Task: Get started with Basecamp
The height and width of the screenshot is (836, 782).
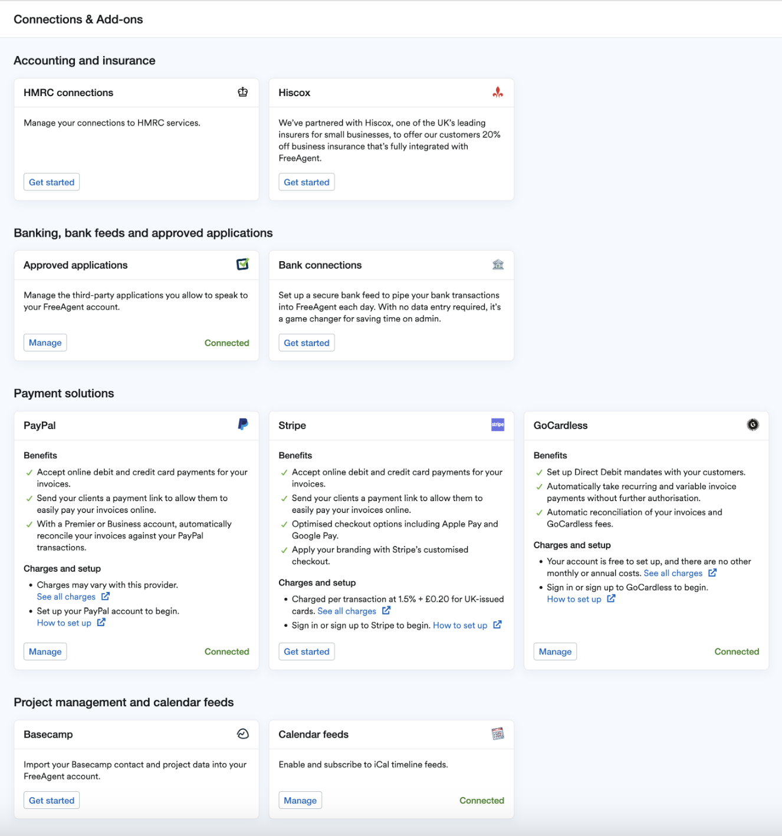Action: click(x=52, y=800)
